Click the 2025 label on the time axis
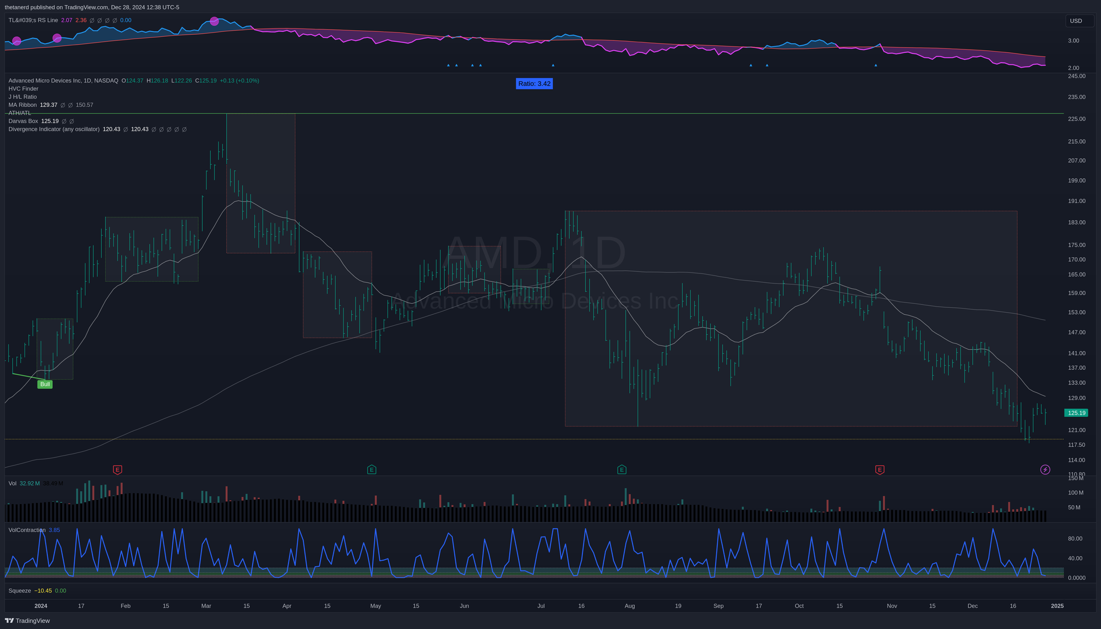This screenshot has width=1101, height=629. click(1057, 606)
